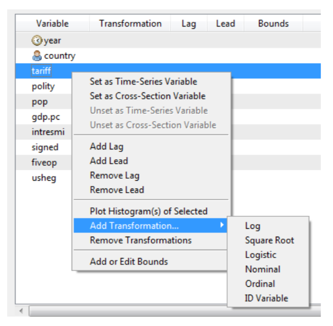Click the horizontal scrollbar left arrow
This screenshot has width=333, height=326.
pos(22,311)
